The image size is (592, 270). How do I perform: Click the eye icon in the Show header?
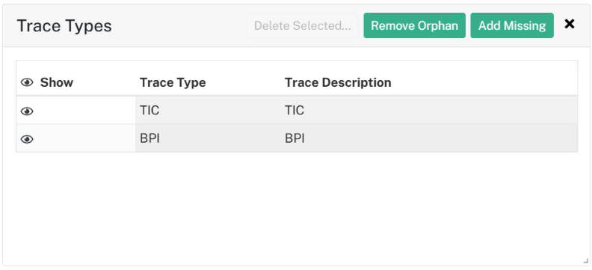pyautogui.click(x=27, y=82)
